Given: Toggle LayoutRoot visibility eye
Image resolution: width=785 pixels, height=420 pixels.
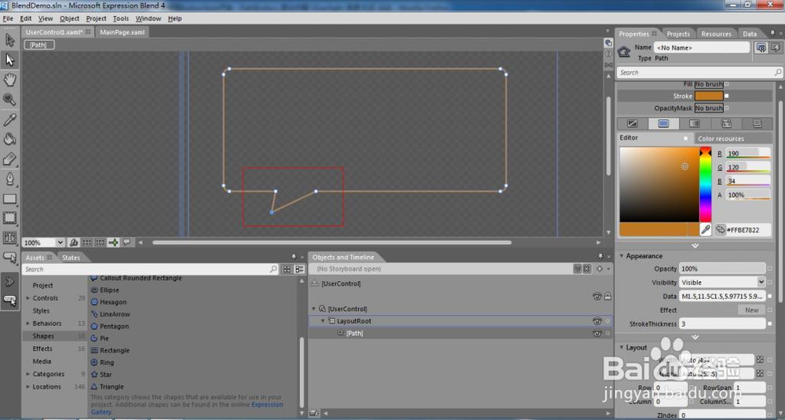Looking at the screenshot, I should tap(597, 321).
